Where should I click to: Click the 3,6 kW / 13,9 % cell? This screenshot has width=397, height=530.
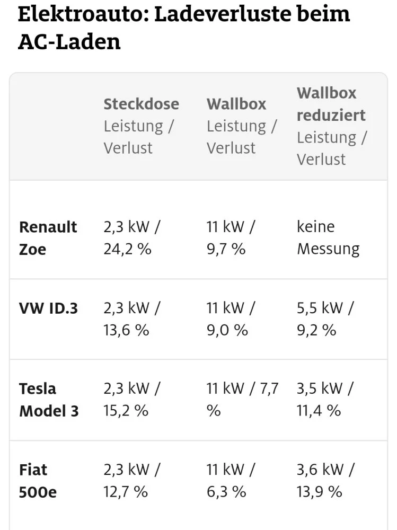pos(325,481)
